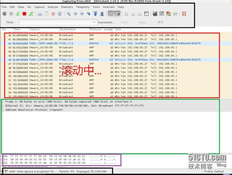Toggle auto scroll in live capture
232x175 pixels.
[117, 14]
